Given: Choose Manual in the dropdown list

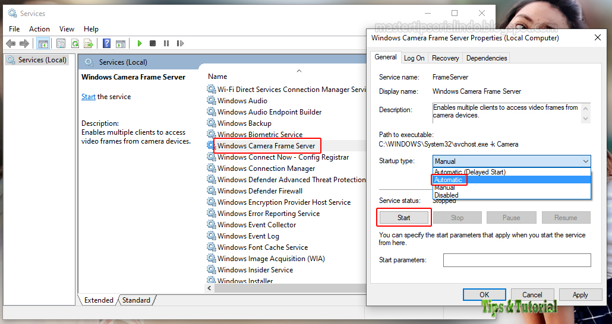Looking at the screenshot, I should [x=512, y=188].
